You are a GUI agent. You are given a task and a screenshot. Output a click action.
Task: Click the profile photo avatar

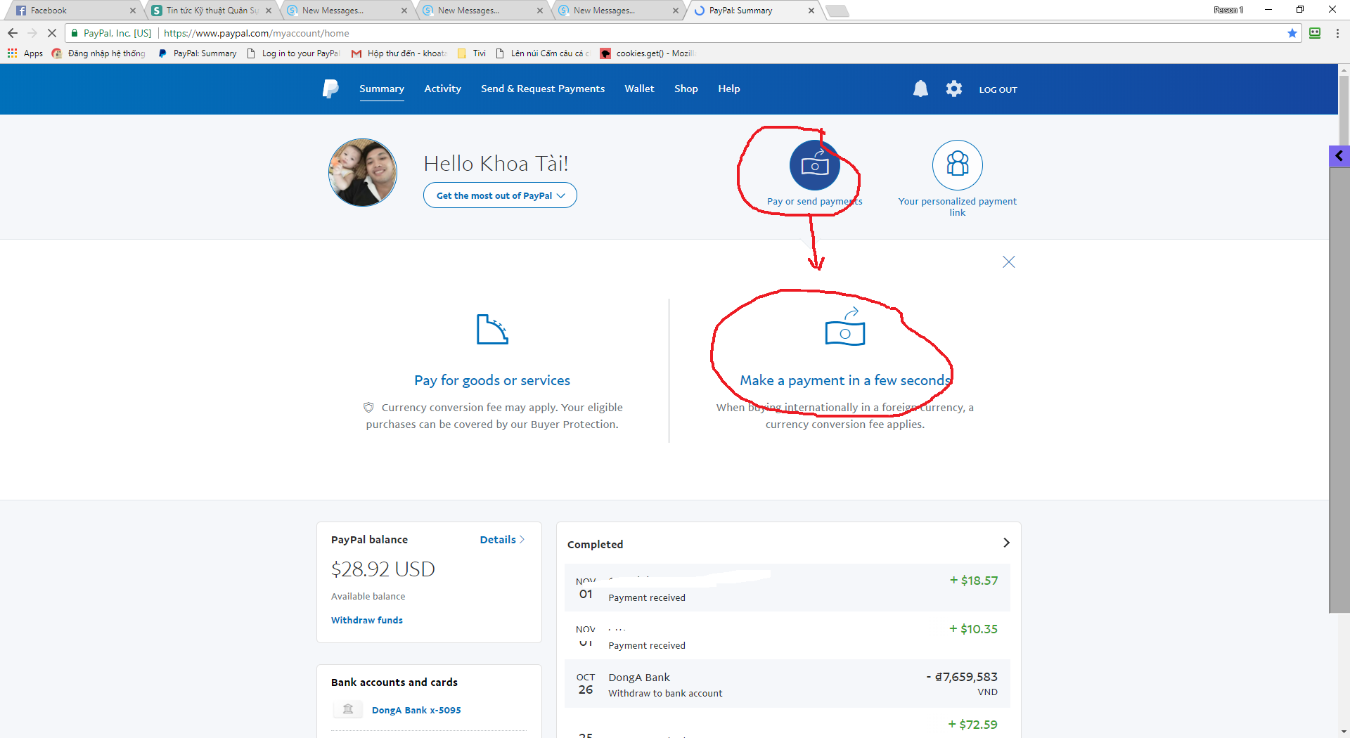[x=363, y=172]
